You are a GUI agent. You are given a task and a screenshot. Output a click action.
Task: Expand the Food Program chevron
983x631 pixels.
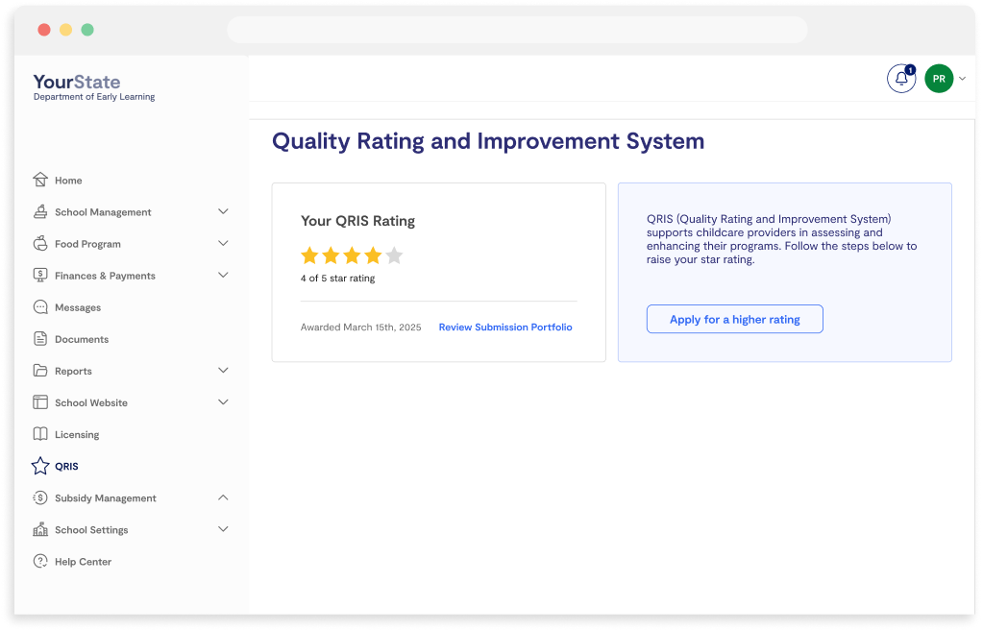coord(223,243)
